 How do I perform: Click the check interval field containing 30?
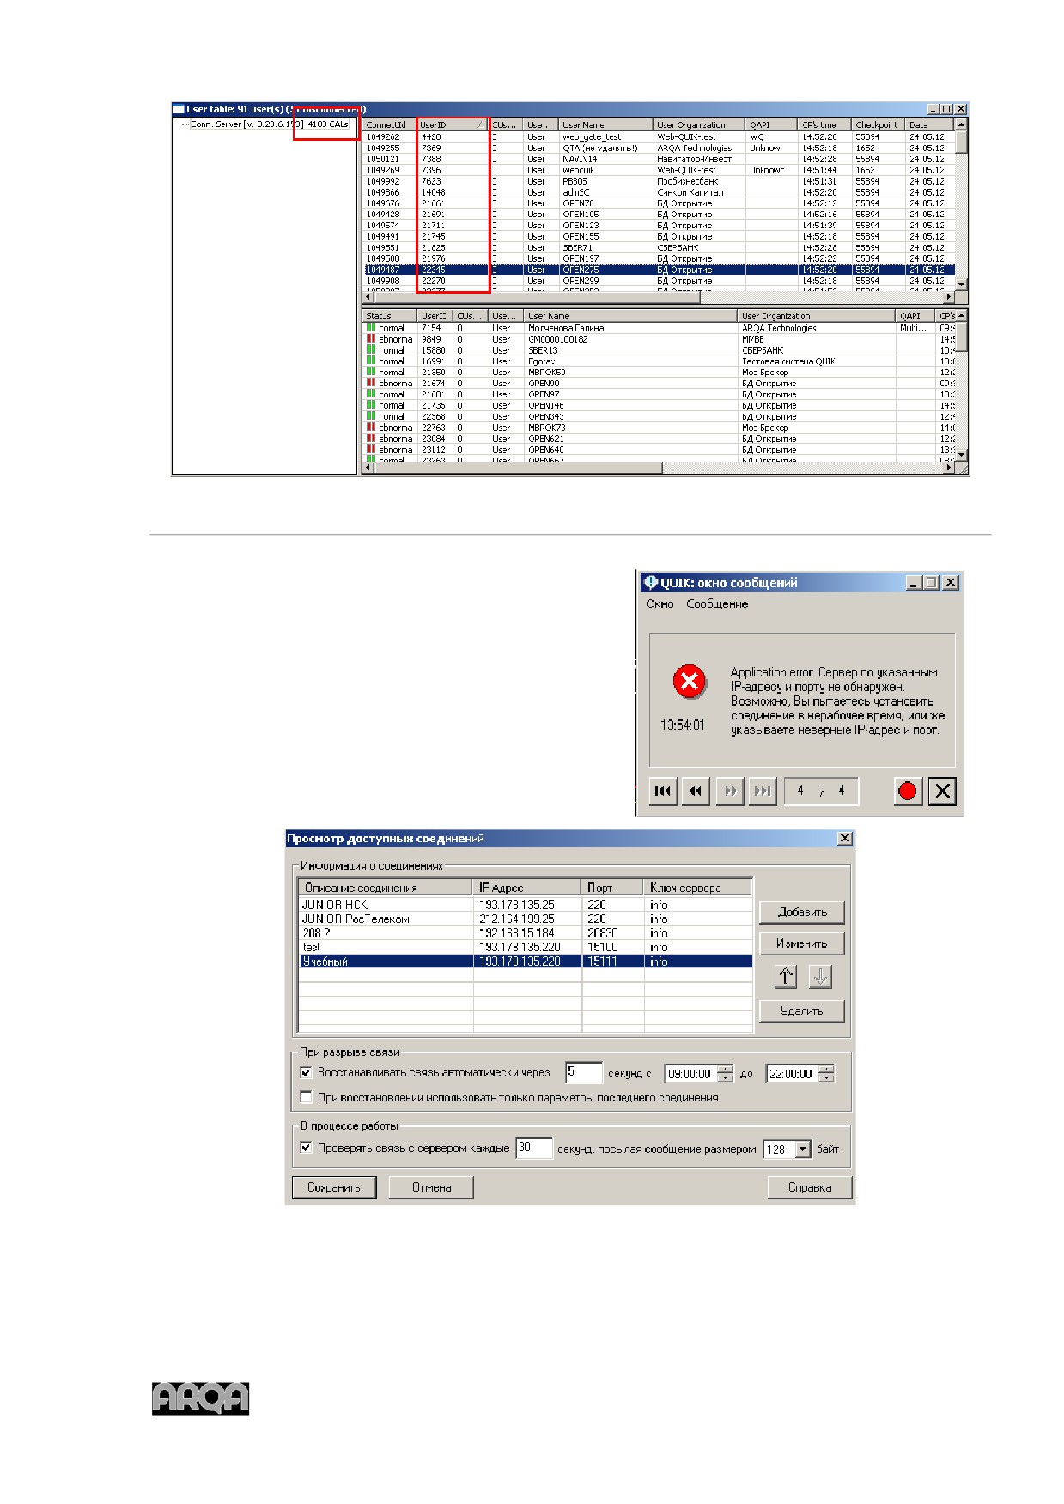point(534,1149)
